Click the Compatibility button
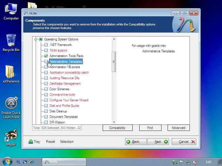 (117, 128)
